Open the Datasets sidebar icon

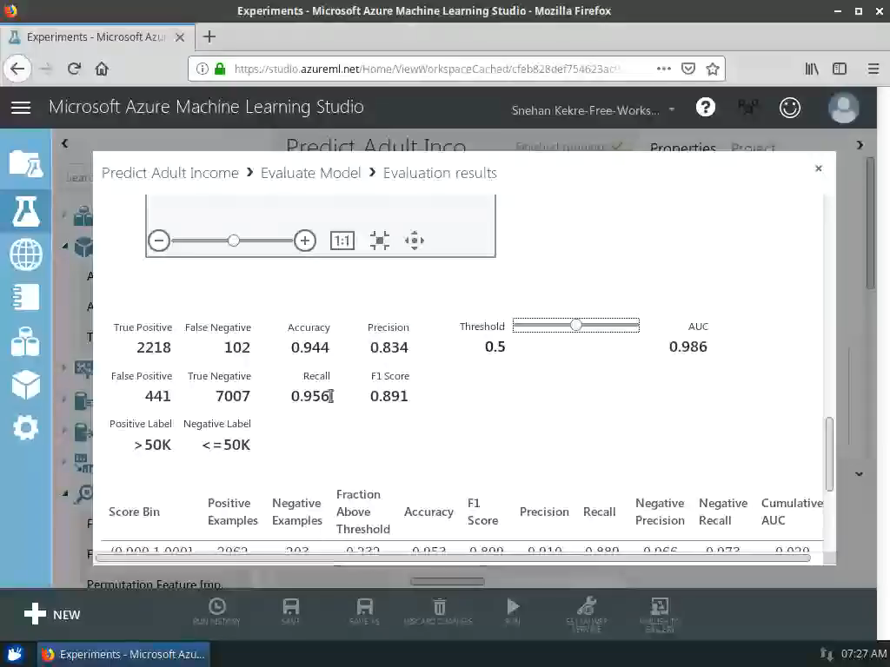tap(25, 341)
